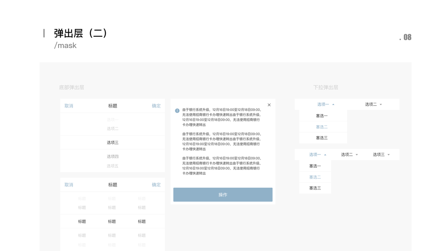The width and height of the screenshot is (447, 251).
Task: Click 确定 in the lower picker panel
Action: (156, 184)
